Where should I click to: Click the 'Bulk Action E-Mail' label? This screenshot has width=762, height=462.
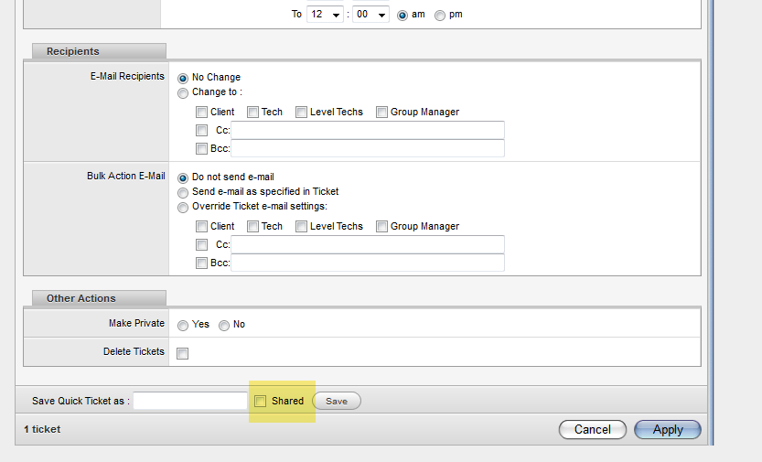[126, 176]
